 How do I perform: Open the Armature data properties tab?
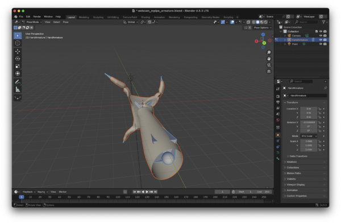click(x=278, y=152)
